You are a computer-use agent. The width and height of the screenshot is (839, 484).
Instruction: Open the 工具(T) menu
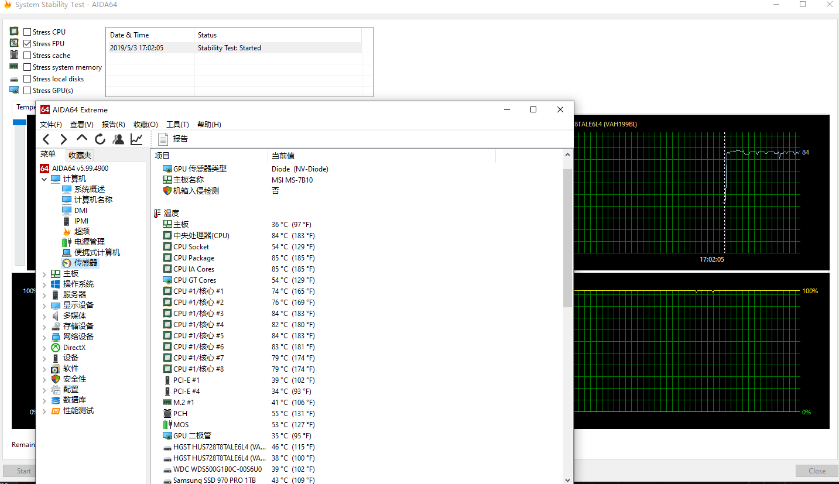pyautogui.click(x=177, y=124)
